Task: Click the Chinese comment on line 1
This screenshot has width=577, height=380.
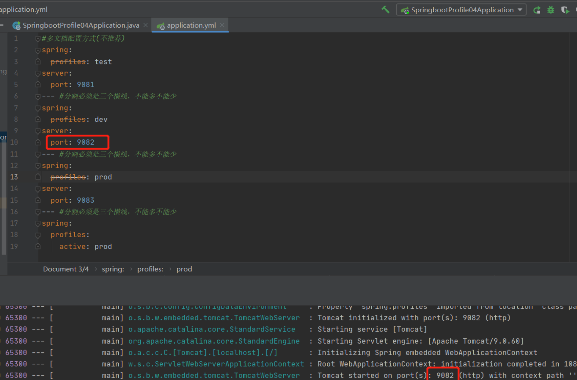Action: pyautogui.click(x=83, y=39)
